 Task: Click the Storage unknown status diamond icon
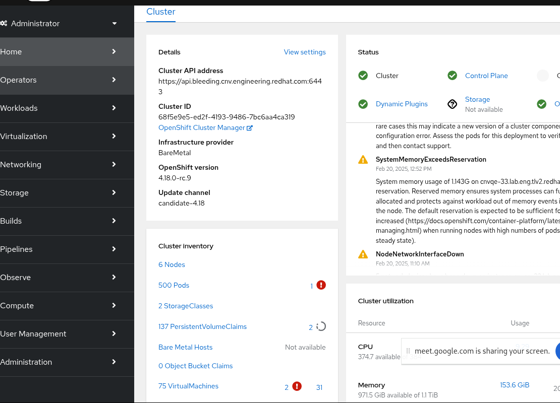[x=453, y=104]
